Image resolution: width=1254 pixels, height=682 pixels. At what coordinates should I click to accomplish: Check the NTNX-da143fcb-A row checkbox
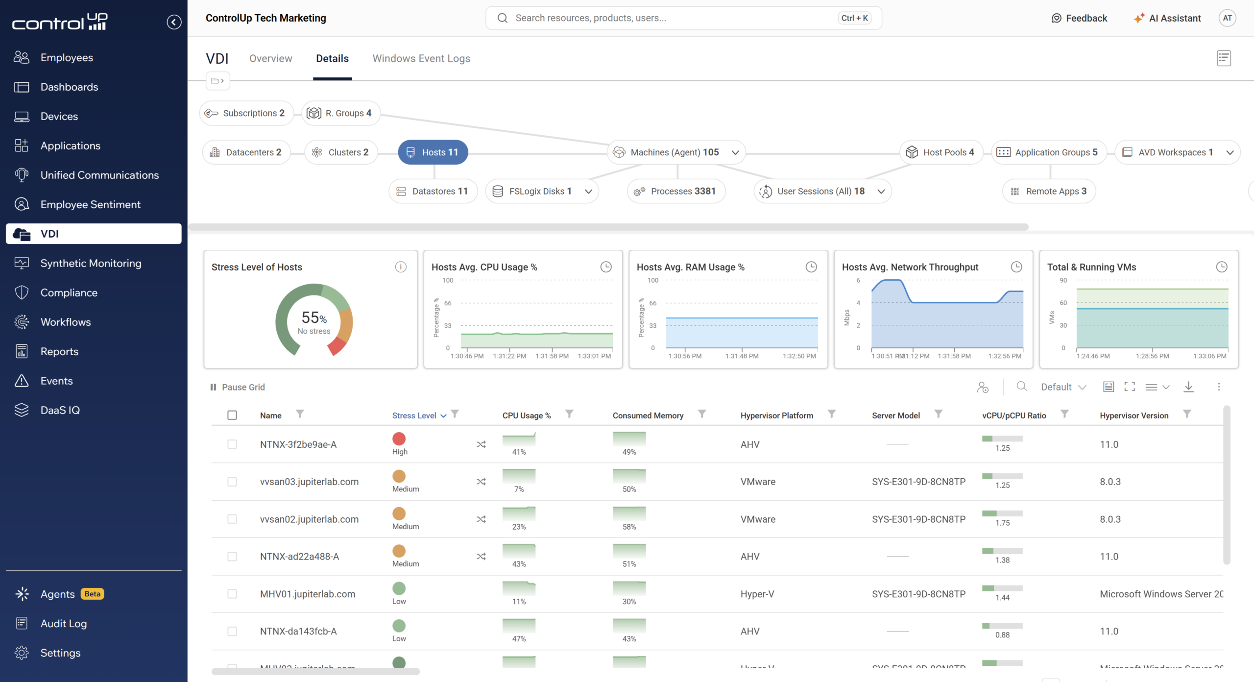coord(232,632)
